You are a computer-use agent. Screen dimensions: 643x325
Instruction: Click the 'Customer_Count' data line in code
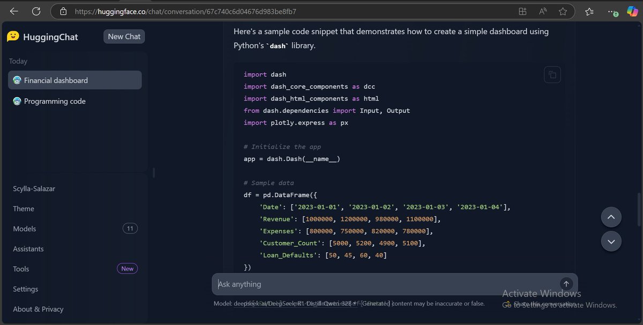(342, 243)
